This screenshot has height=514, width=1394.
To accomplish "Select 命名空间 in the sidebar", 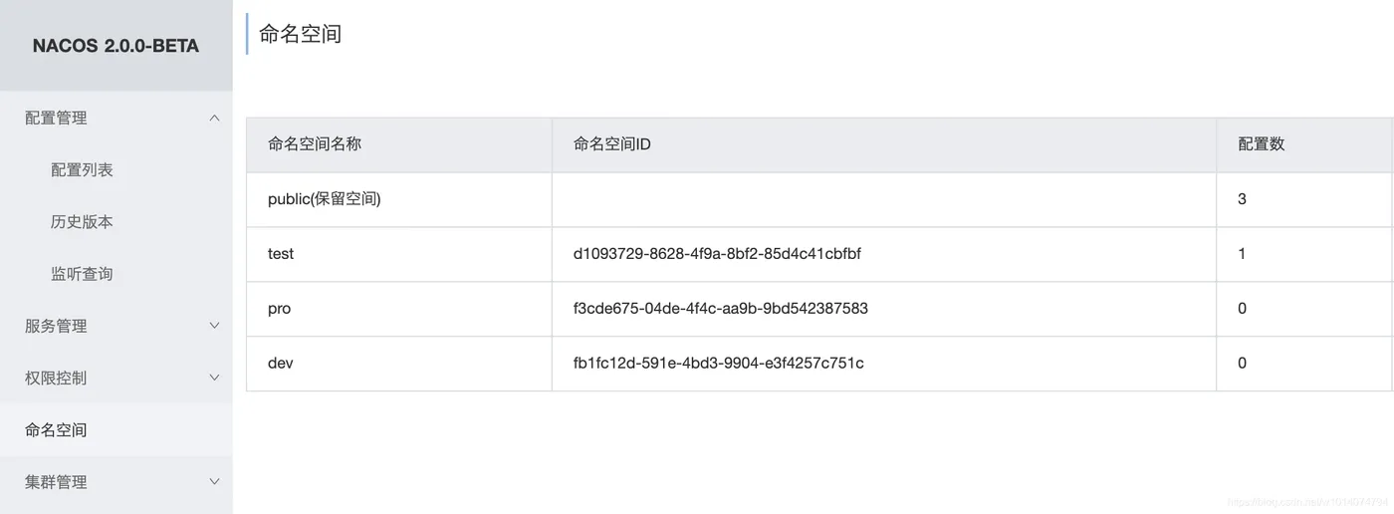I will coord(56,430).
